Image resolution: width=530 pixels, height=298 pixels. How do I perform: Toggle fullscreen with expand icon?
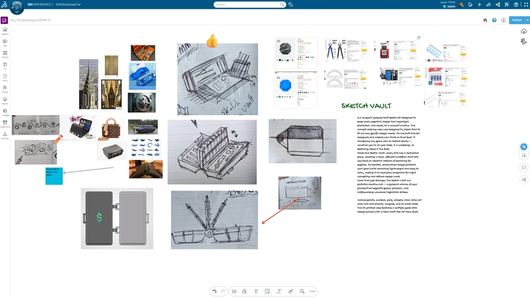point(526,4)
